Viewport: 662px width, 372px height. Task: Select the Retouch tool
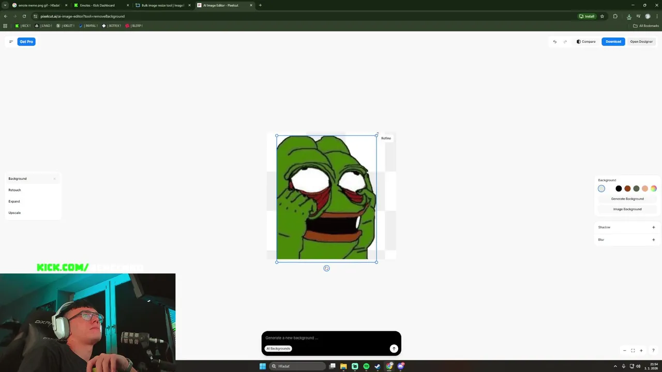(32, 190)
